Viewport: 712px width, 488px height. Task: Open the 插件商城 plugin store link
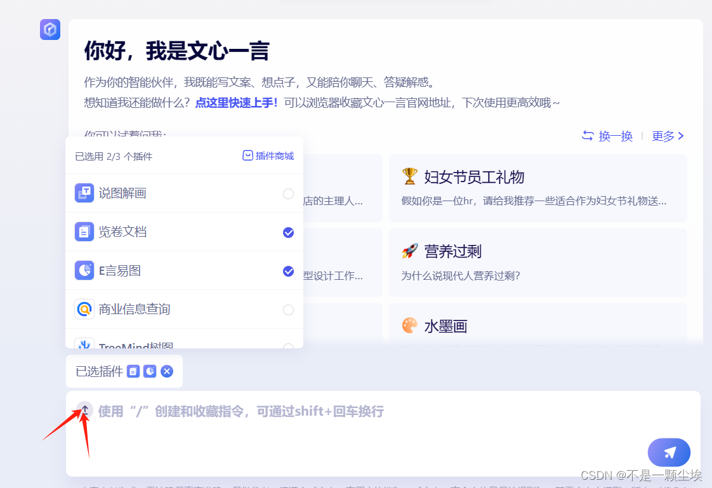click(x=268, y=155)
